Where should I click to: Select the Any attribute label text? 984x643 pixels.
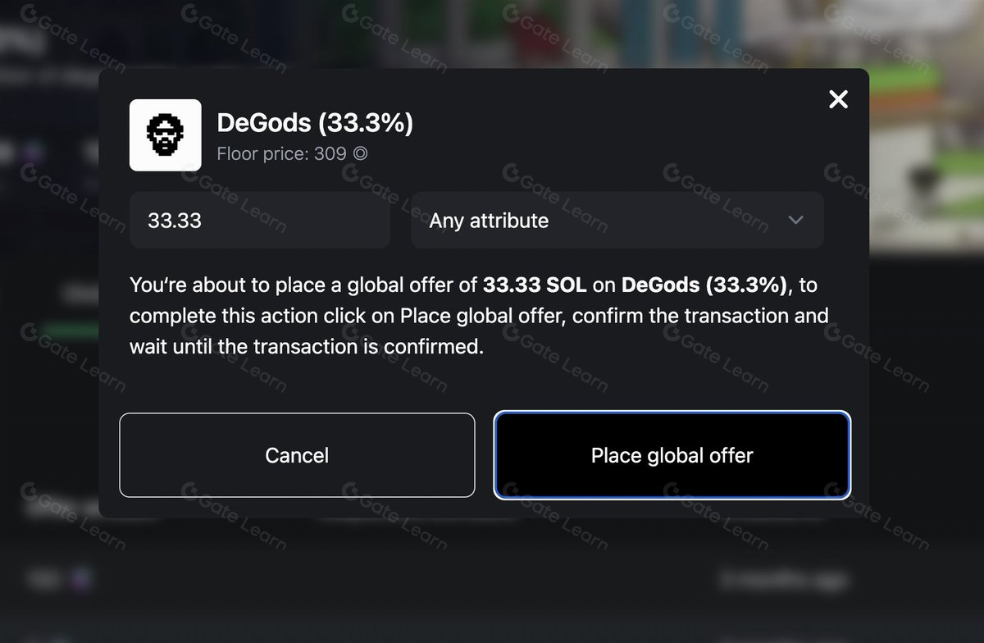489,221
